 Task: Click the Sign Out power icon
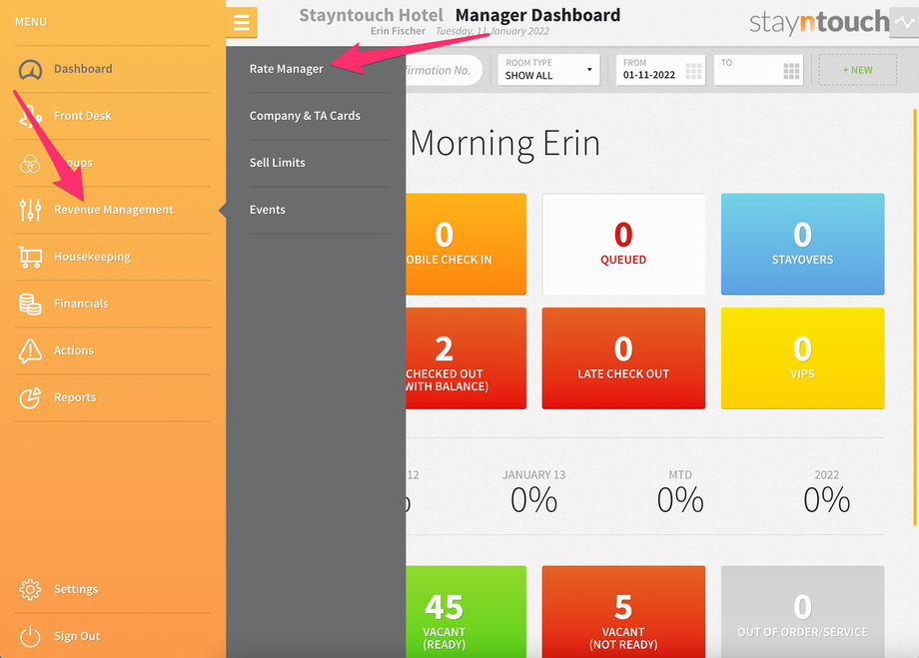(x=30, y=636)
